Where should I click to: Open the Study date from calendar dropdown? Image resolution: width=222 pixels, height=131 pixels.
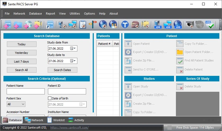pos(73,49)
